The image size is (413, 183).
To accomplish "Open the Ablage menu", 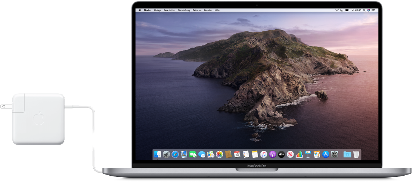I will pos(157,10).
